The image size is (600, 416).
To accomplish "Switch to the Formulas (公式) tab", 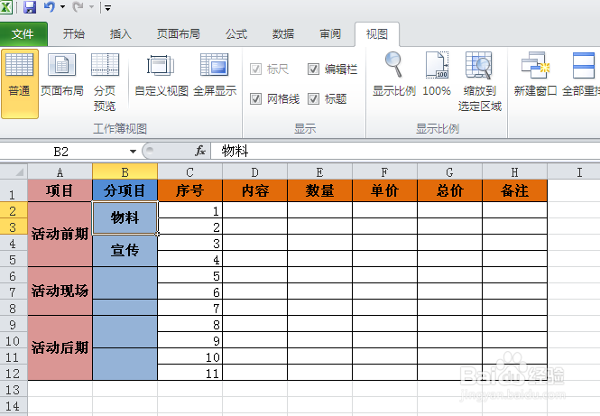I will tap(236, 34).
